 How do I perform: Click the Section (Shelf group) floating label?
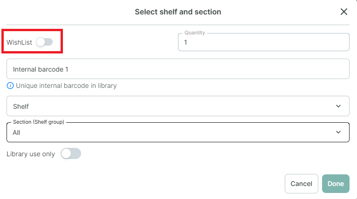point(39,122)
